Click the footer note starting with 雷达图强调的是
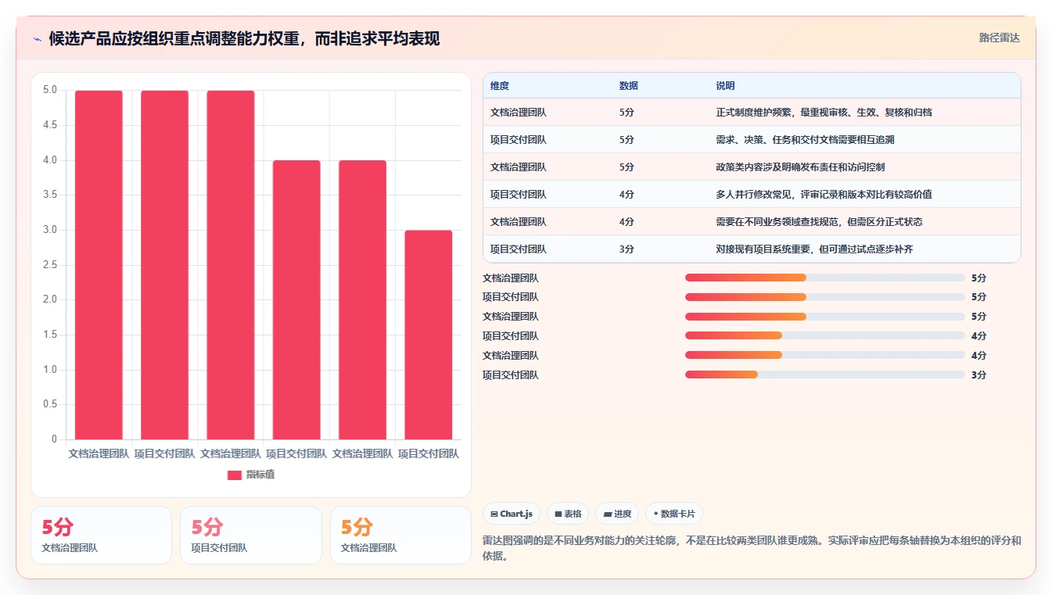 (x=752, y=548)
